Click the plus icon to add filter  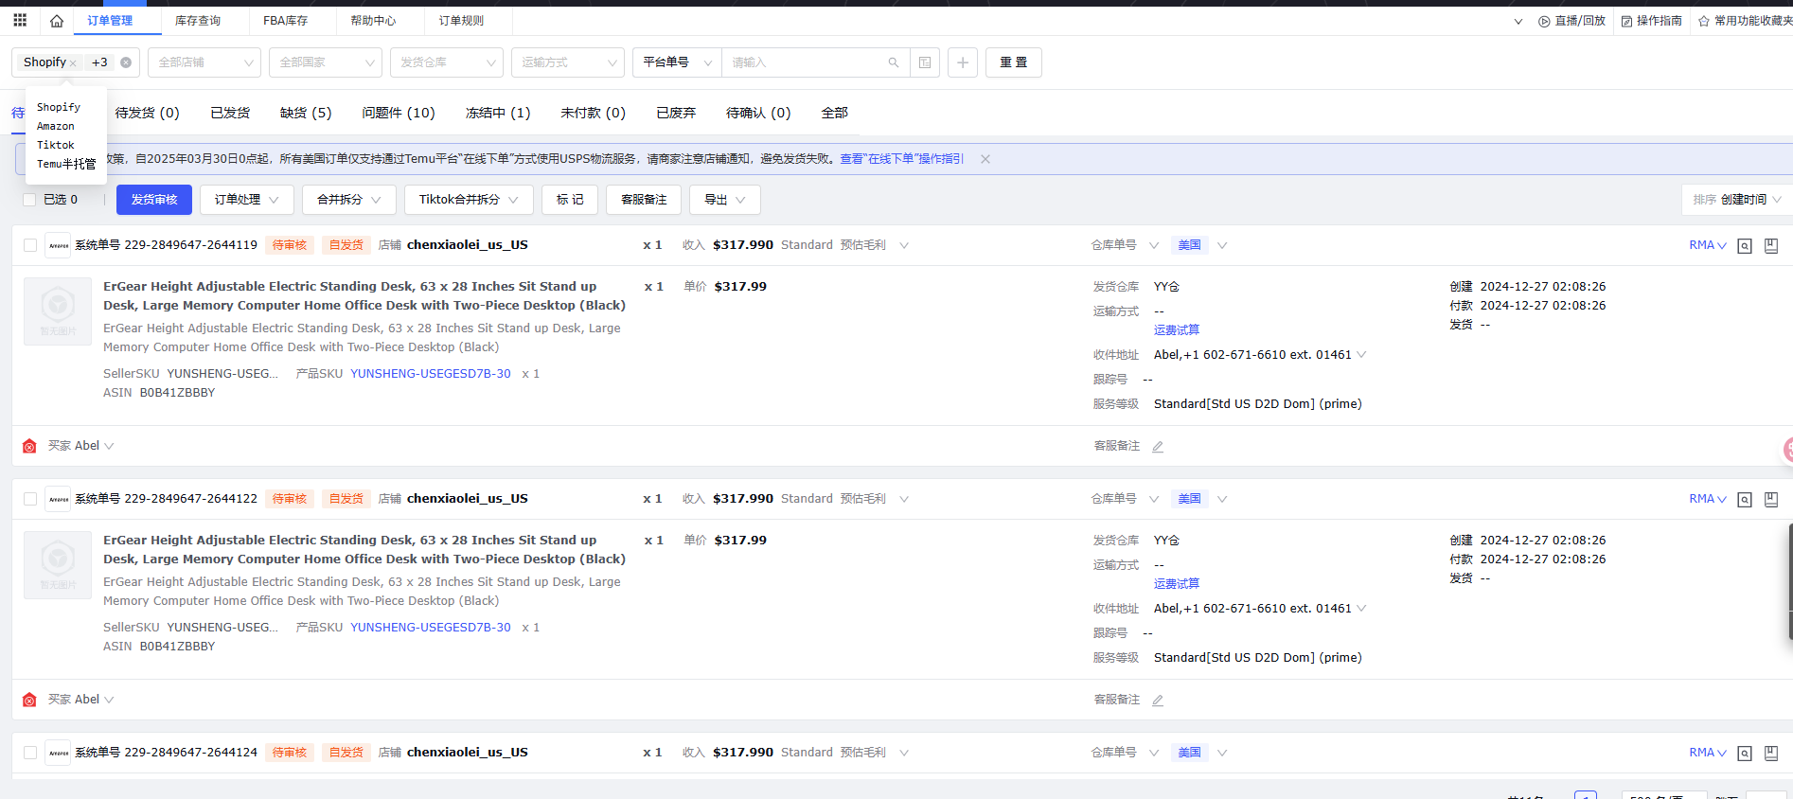pos(962,62)
